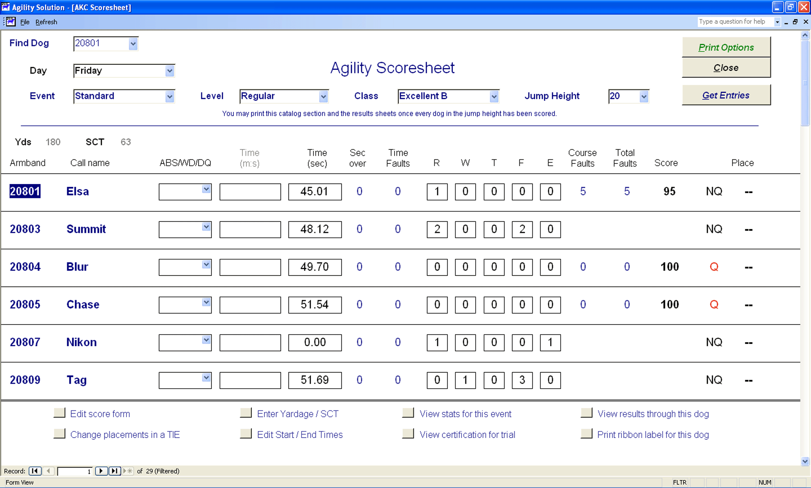The height and width of the screenshot is (488, 811).
Task: Click the scrollbar up arrow
Action: click(805, 34)
